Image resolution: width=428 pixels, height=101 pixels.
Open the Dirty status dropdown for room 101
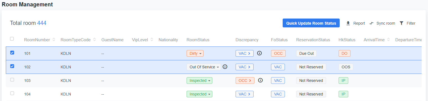click(x=195, y=53)
